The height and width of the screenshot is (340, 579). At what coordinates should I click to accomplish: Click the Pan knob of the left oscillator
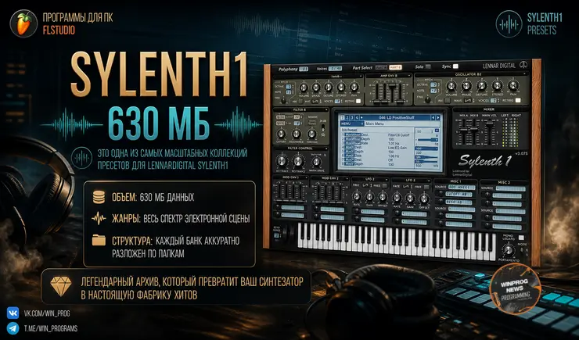354,88
